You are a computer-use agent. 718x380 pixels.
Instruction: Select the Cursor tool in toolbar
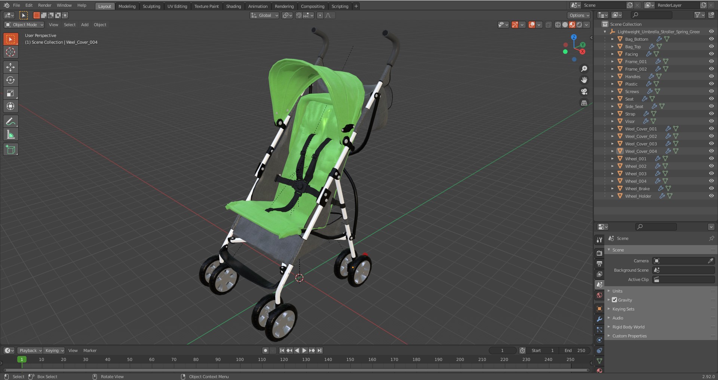tap(10, 52)
